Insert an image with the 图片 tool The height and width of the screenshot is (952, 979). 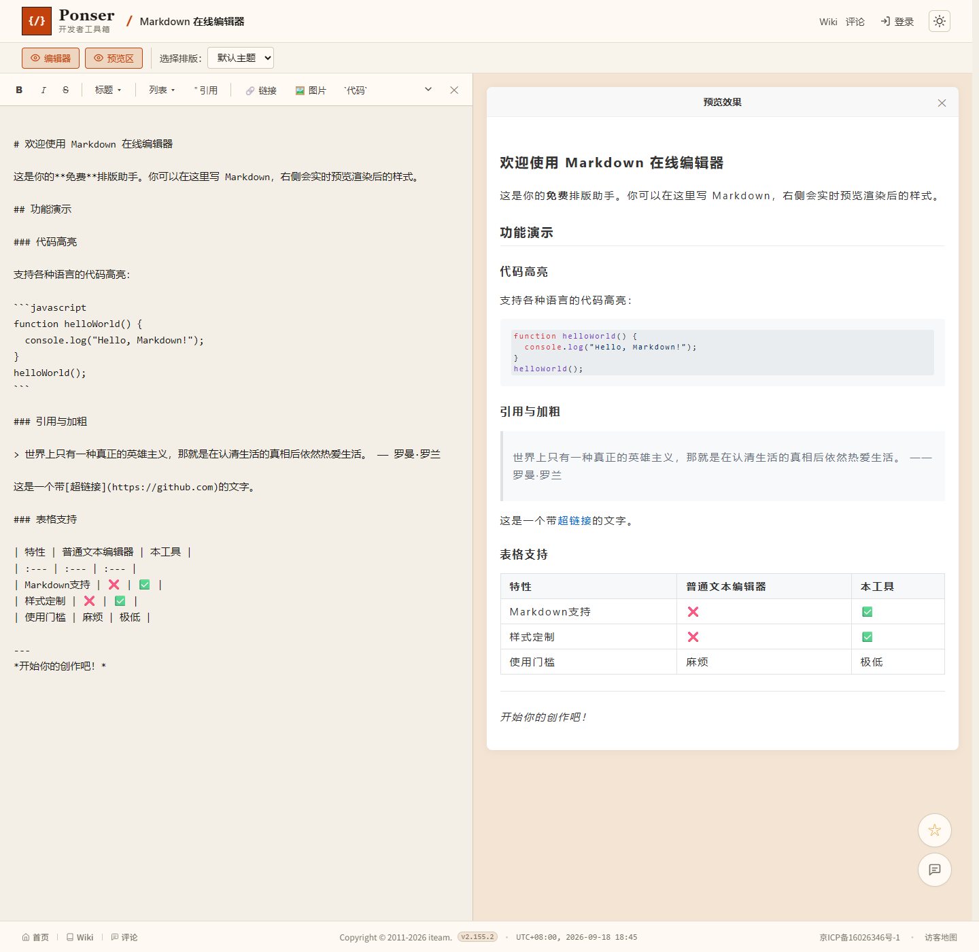pos(311,90)
